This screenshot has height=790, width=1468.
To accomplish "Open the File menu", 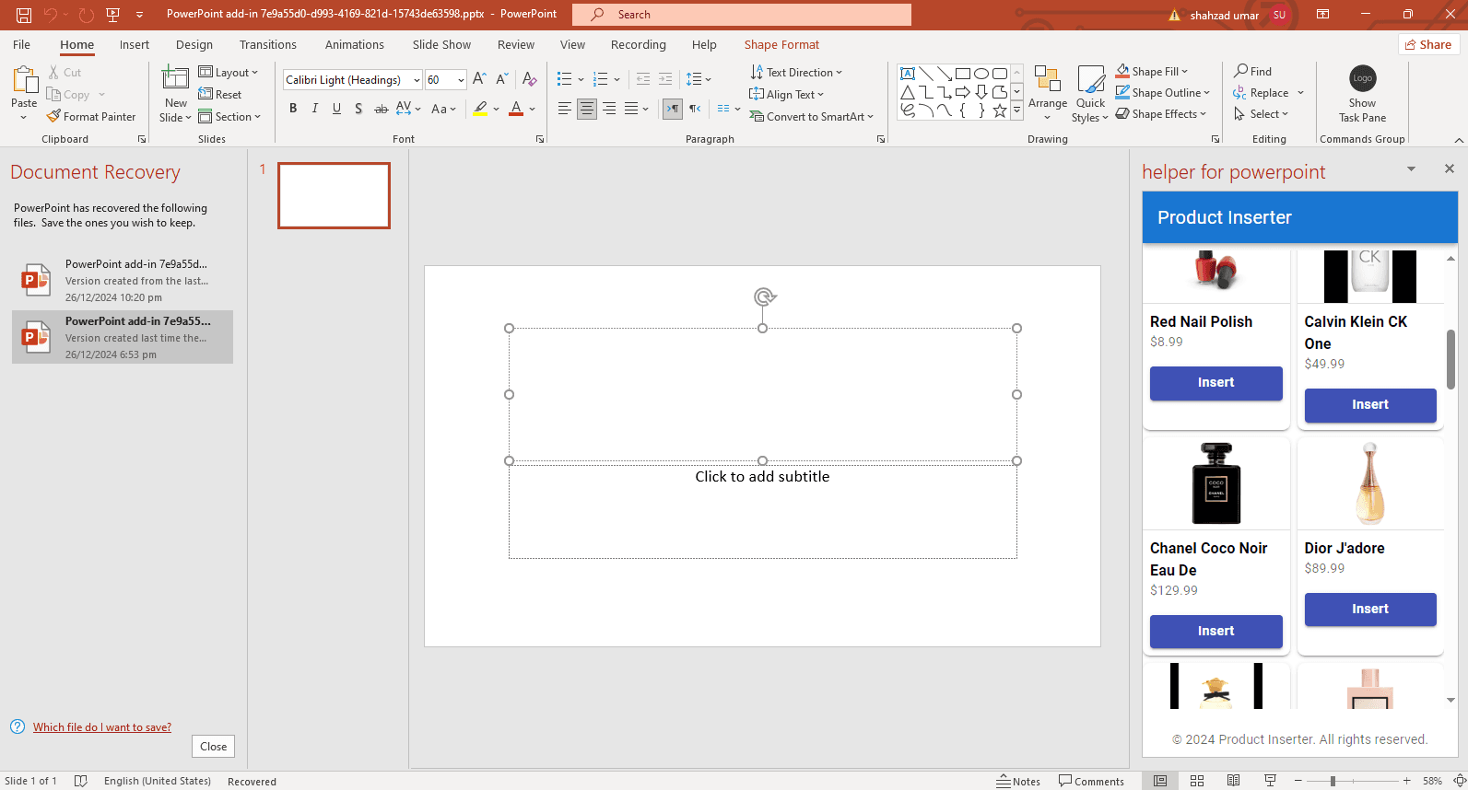I will [21, 44].
